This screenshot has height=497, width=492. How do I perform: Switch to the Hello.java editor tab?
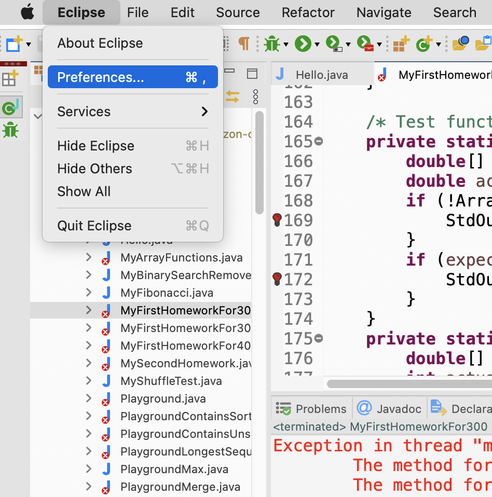click(321, 75)
